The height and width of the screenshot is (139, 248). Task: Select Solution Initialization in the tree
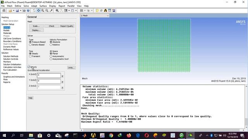coord(12,64)
